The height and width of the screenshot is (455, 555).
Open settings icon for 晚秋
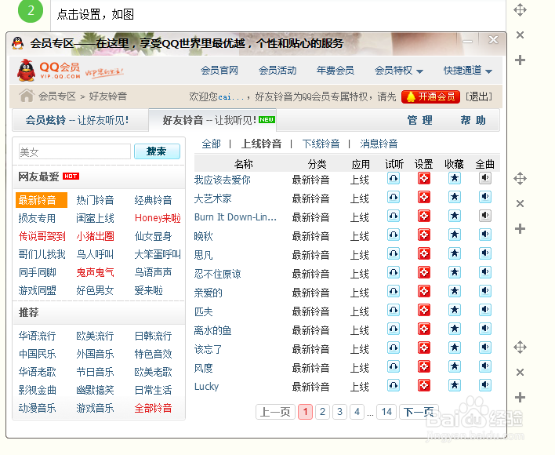(423, 235)
